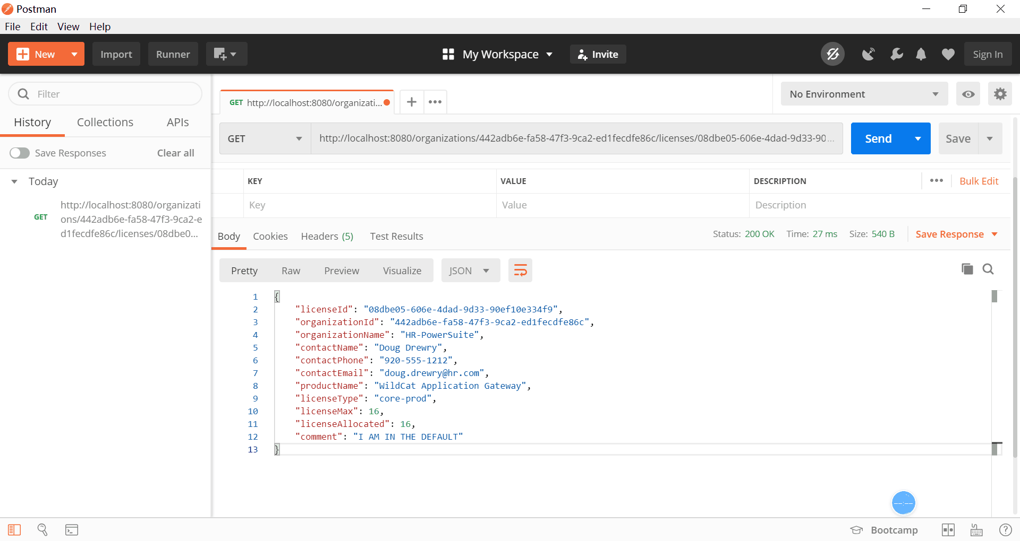This screenshot has width=1020, height=541.
Task: Open keyboard shortcuts icon
Action: pyautogui.click(x=976, y=529)
